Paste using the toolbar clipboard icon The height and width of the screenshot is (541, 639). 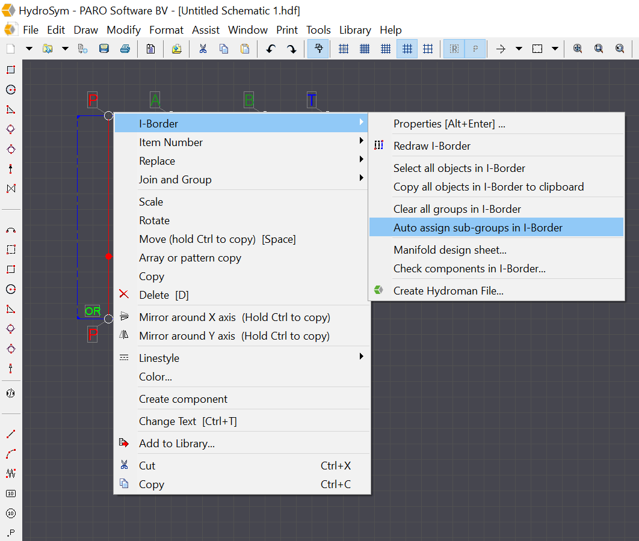click(245, 49)
